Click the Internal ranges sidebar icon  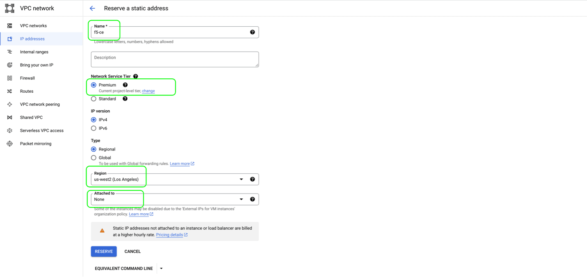[x=9, y=52]
